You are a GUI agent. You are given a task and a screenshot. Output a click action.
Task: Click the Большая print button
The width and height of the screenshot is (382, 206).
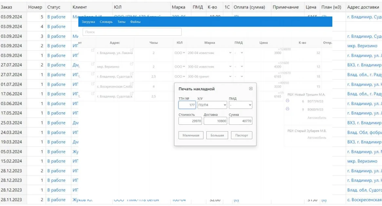(217, 136)
